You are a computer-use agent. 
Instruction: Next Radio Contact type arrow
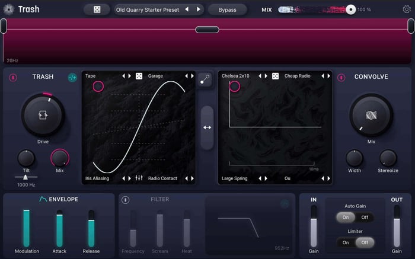(x=193, y=178)
